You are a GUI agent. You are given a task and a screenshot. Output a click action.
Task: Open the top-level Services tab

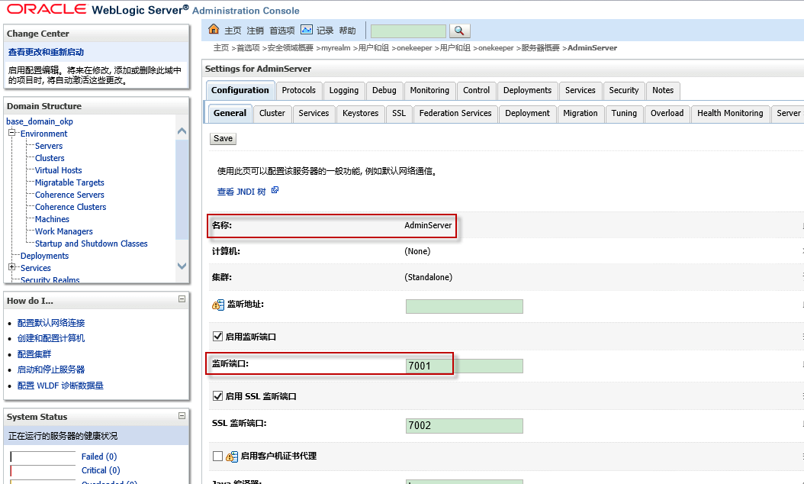coord(580,90)
